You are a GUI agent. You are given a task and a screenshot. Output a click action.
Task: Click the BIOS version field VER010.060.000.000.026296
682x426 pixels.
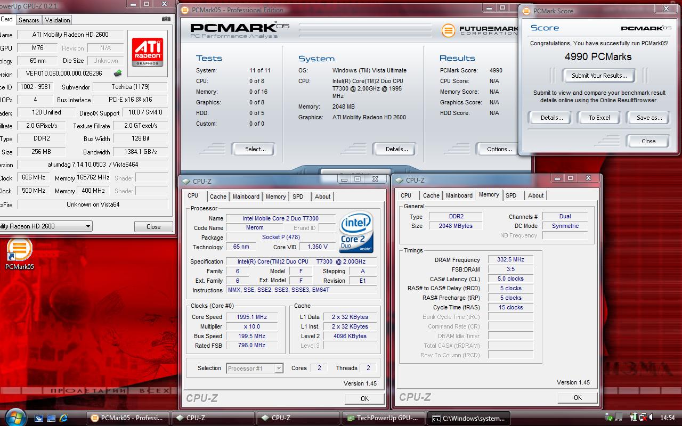64,73
